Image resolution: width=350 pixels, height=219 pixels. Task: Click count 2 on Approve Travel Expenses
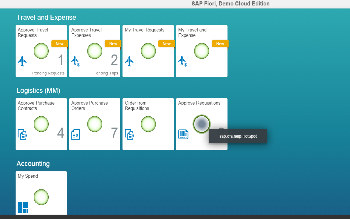coord(114,60)
